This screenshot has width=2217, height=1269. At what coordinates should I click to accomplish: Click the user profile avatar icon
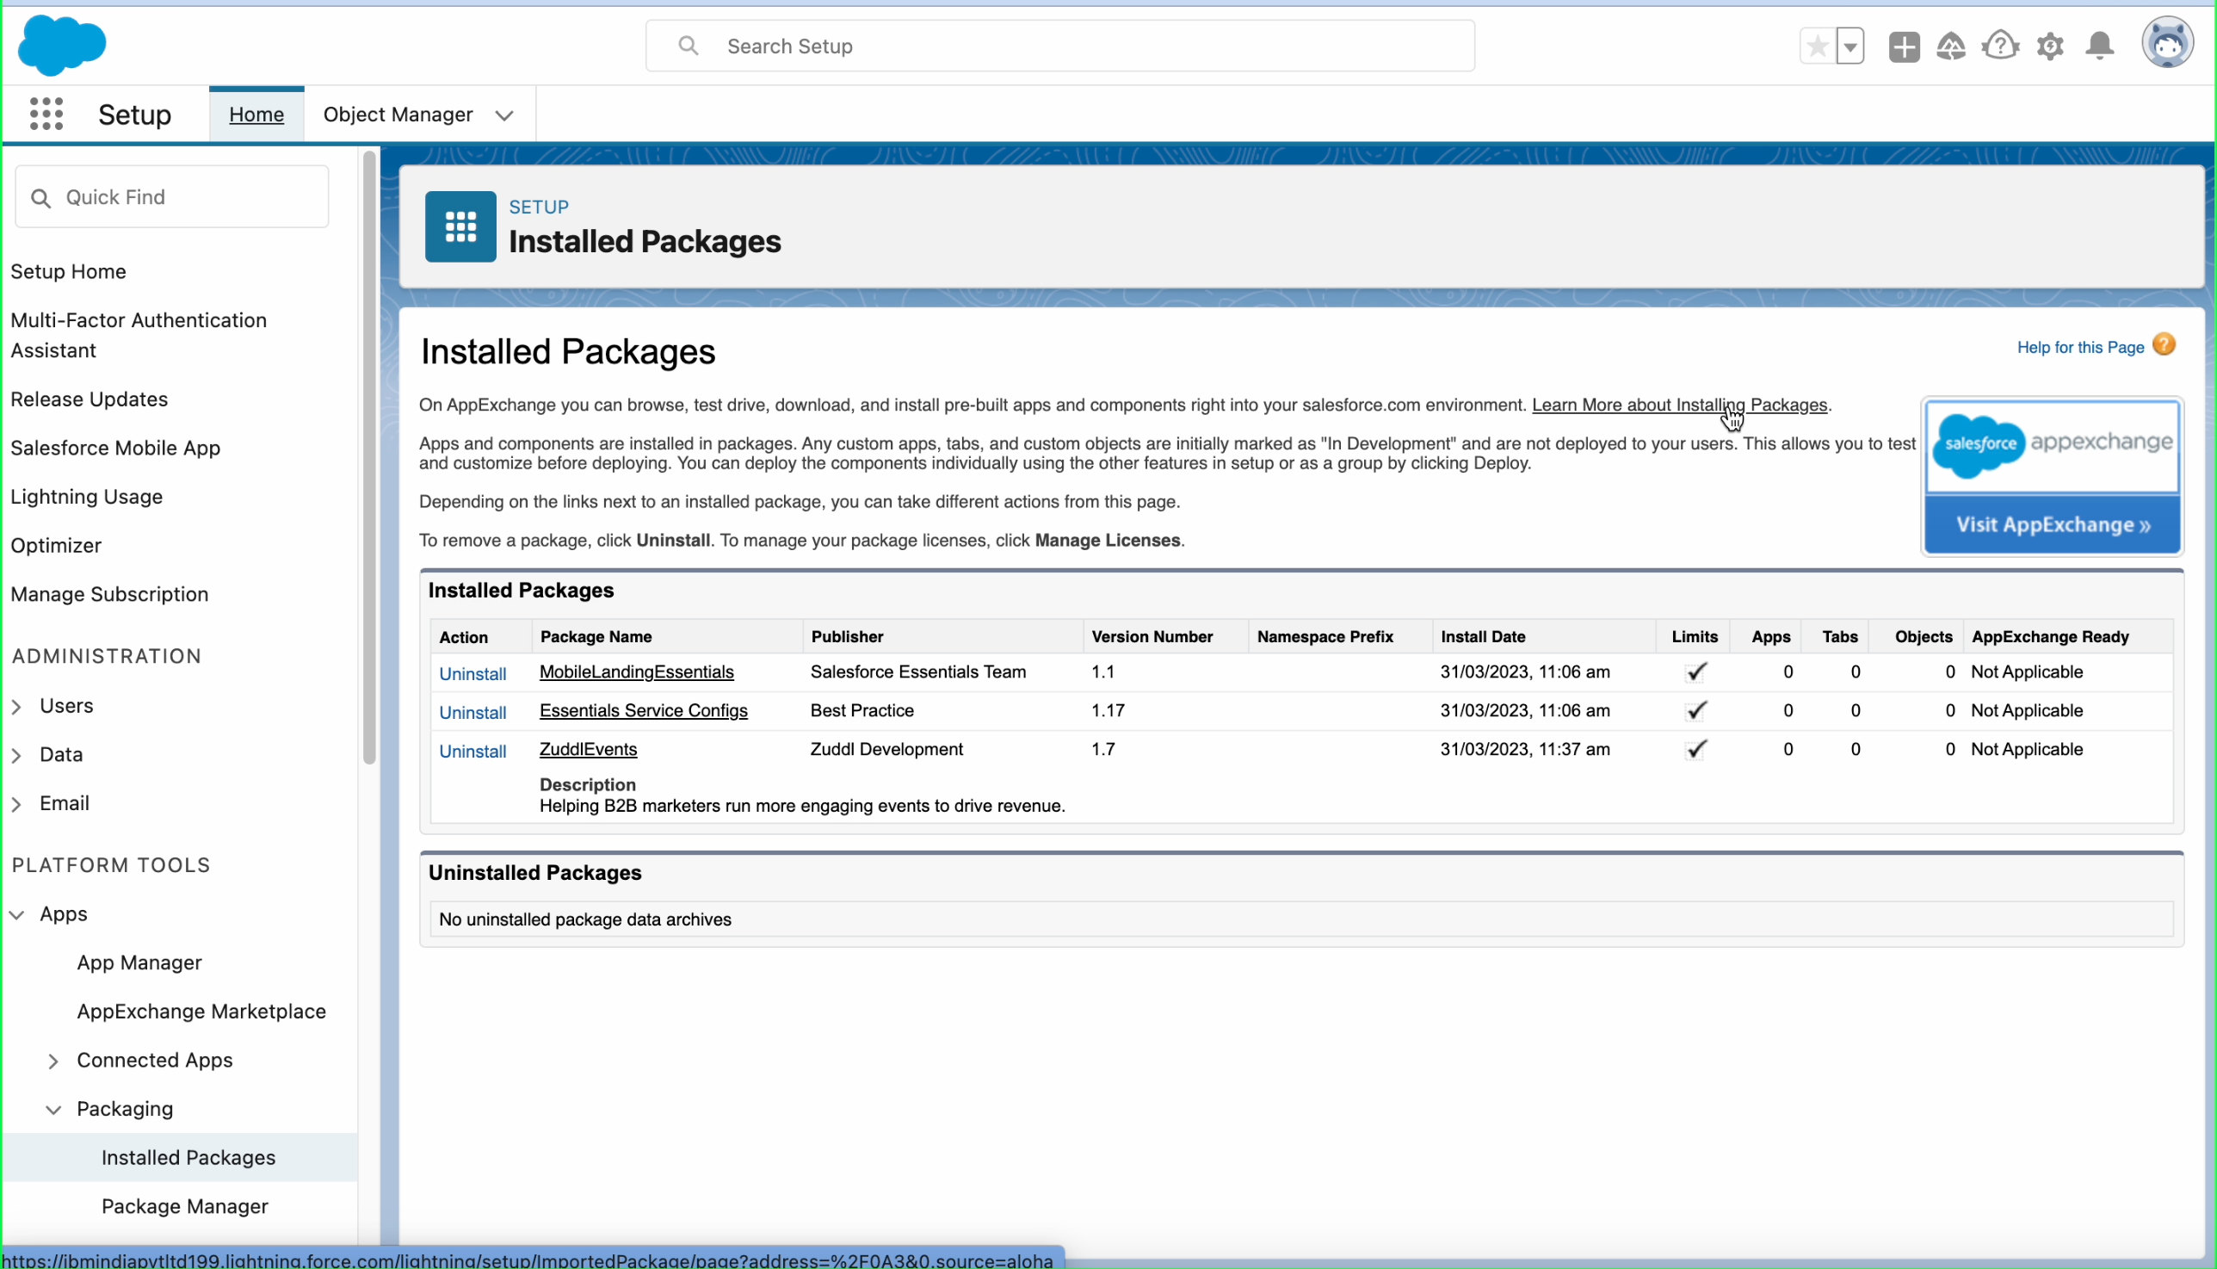(2170, 46)
